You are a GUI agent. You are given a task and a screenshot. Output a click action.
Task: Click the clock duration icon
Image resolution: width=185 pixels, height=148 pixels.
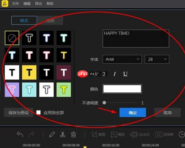click(x=182, y=134)
